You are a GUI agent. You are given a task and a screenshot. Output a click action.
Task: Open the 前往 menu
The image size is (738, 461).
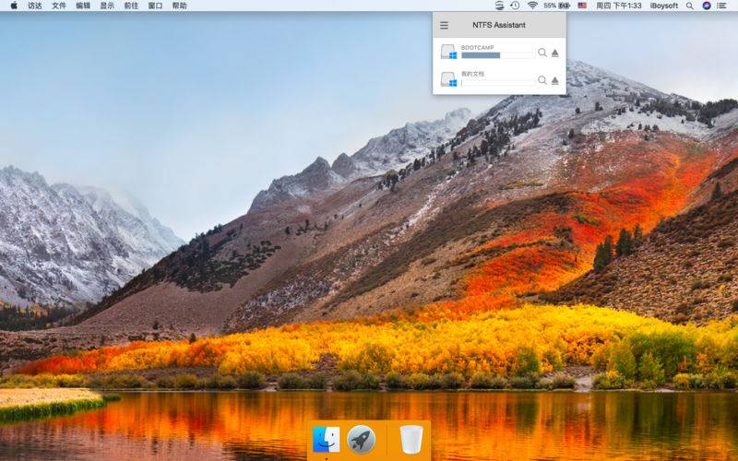point(131,6)
